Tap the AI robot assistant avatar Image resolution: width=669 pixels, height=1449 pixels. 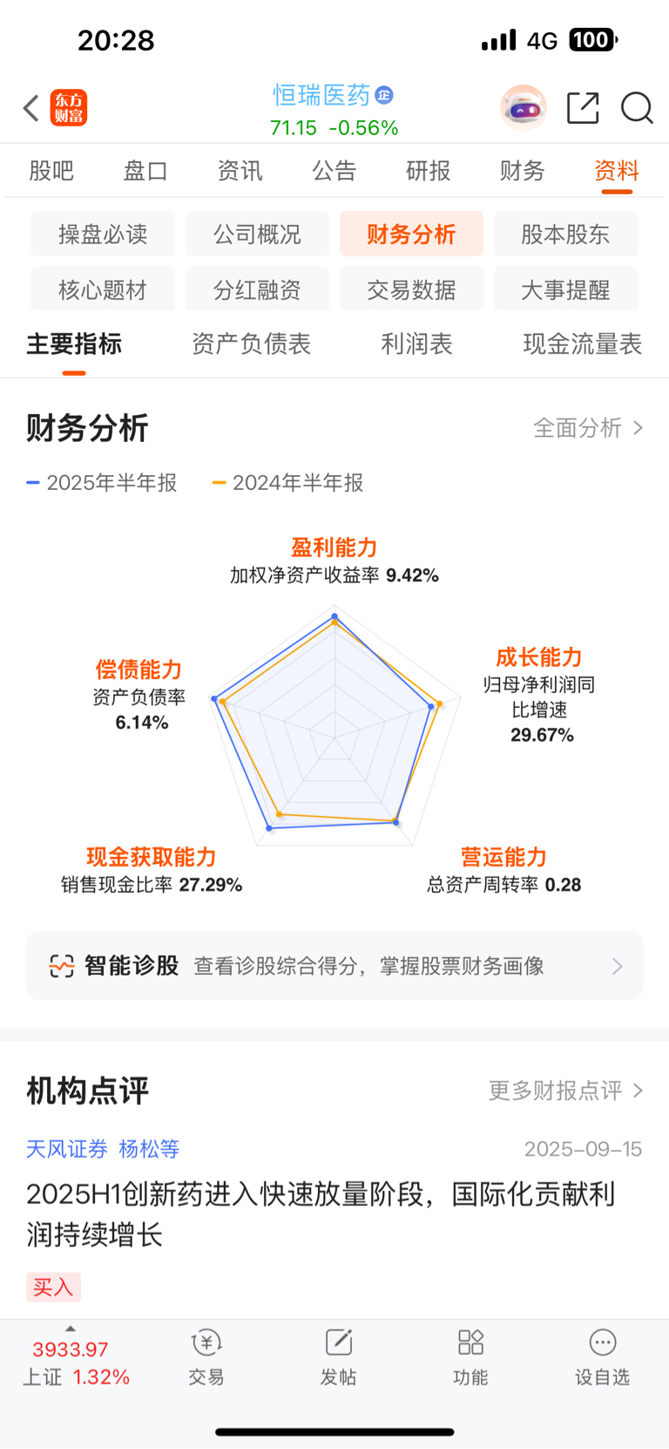tap(523, 108)
